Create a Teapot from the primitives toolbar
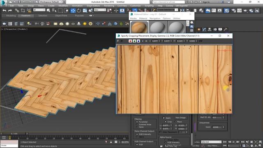 73,24
